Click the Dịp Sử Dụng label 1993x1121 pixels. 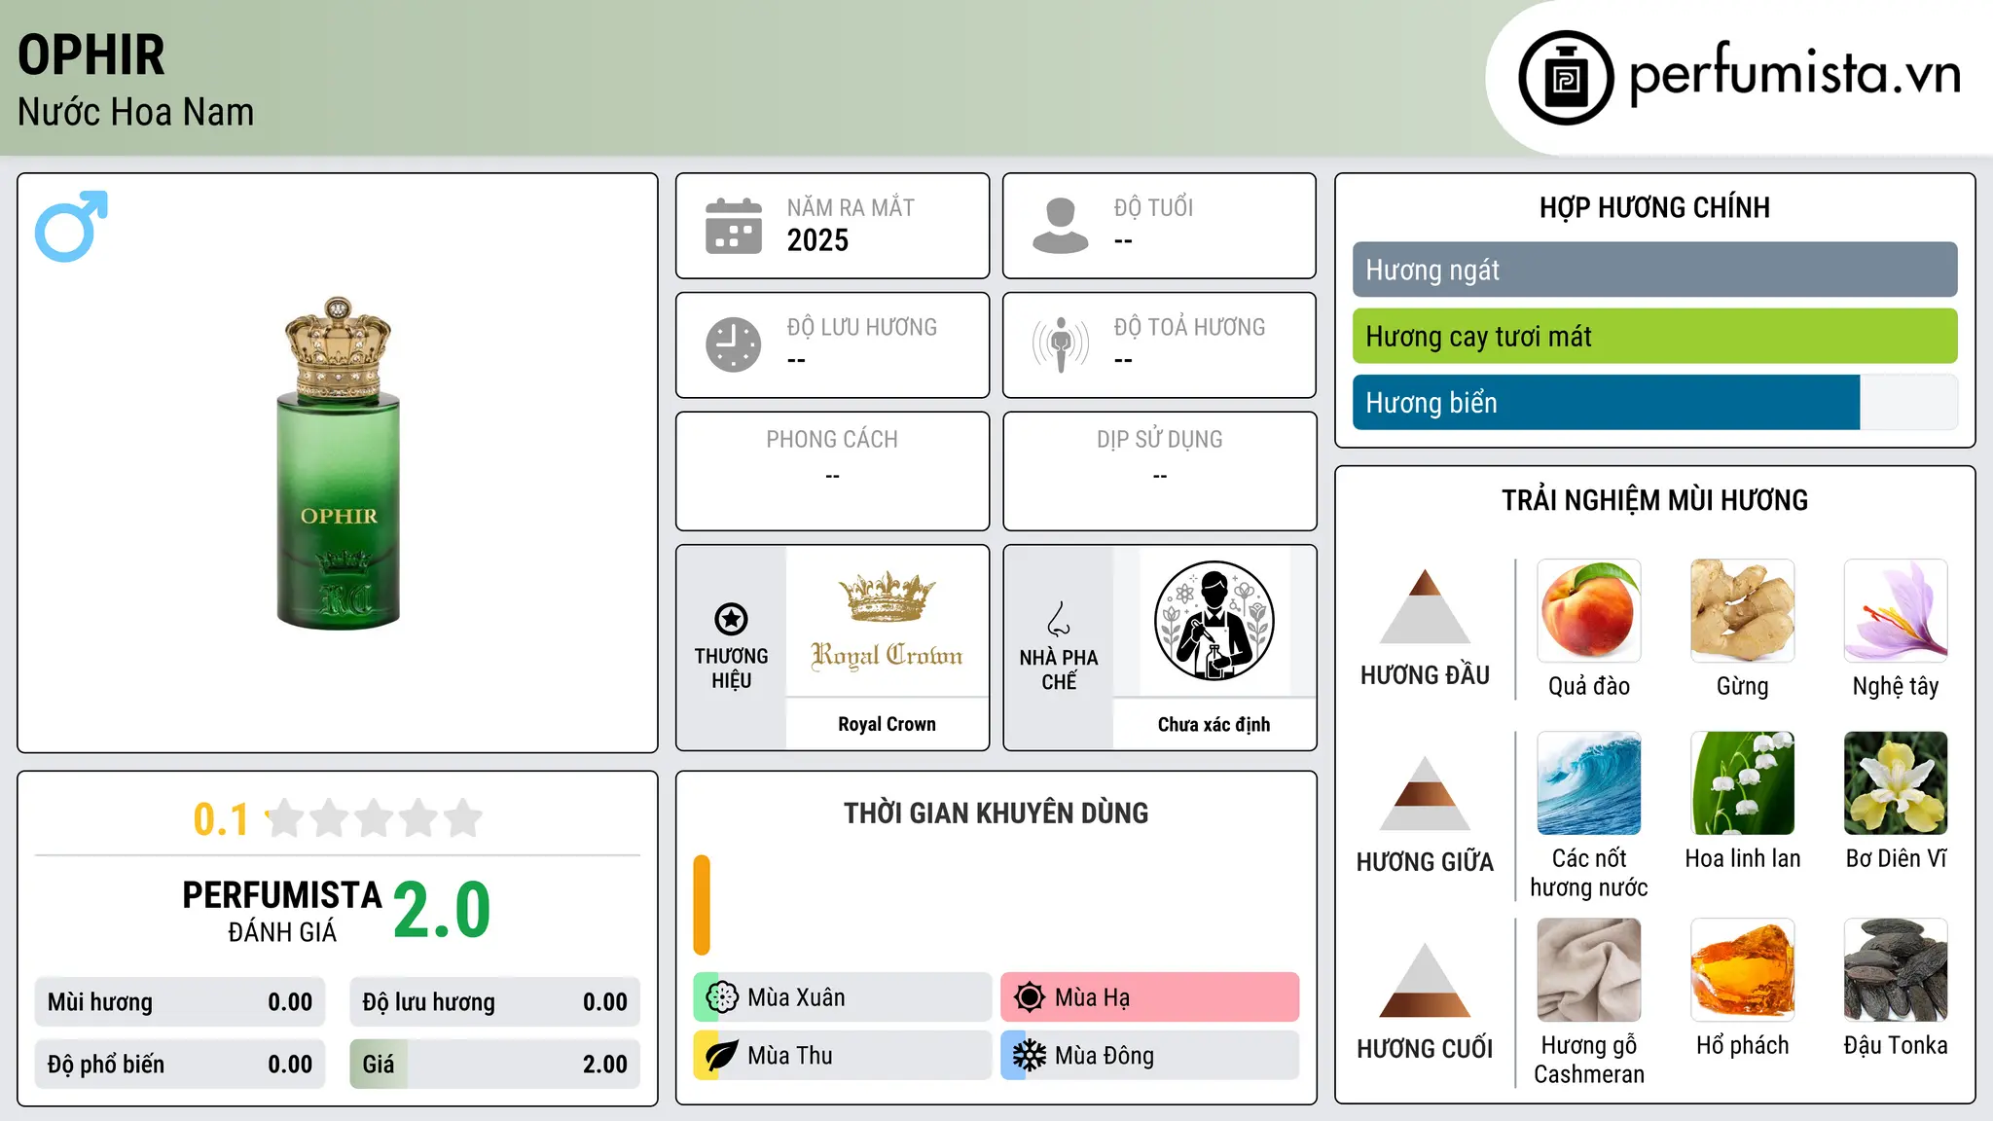coord(1159,440)
